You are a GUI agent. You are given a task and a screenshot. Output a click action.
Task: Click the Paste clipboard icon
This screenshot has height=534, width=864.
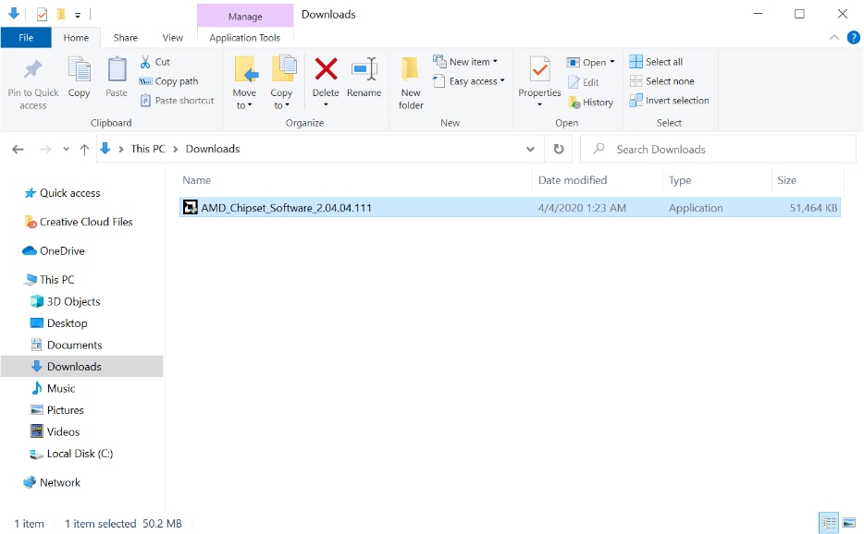(117, 70)
